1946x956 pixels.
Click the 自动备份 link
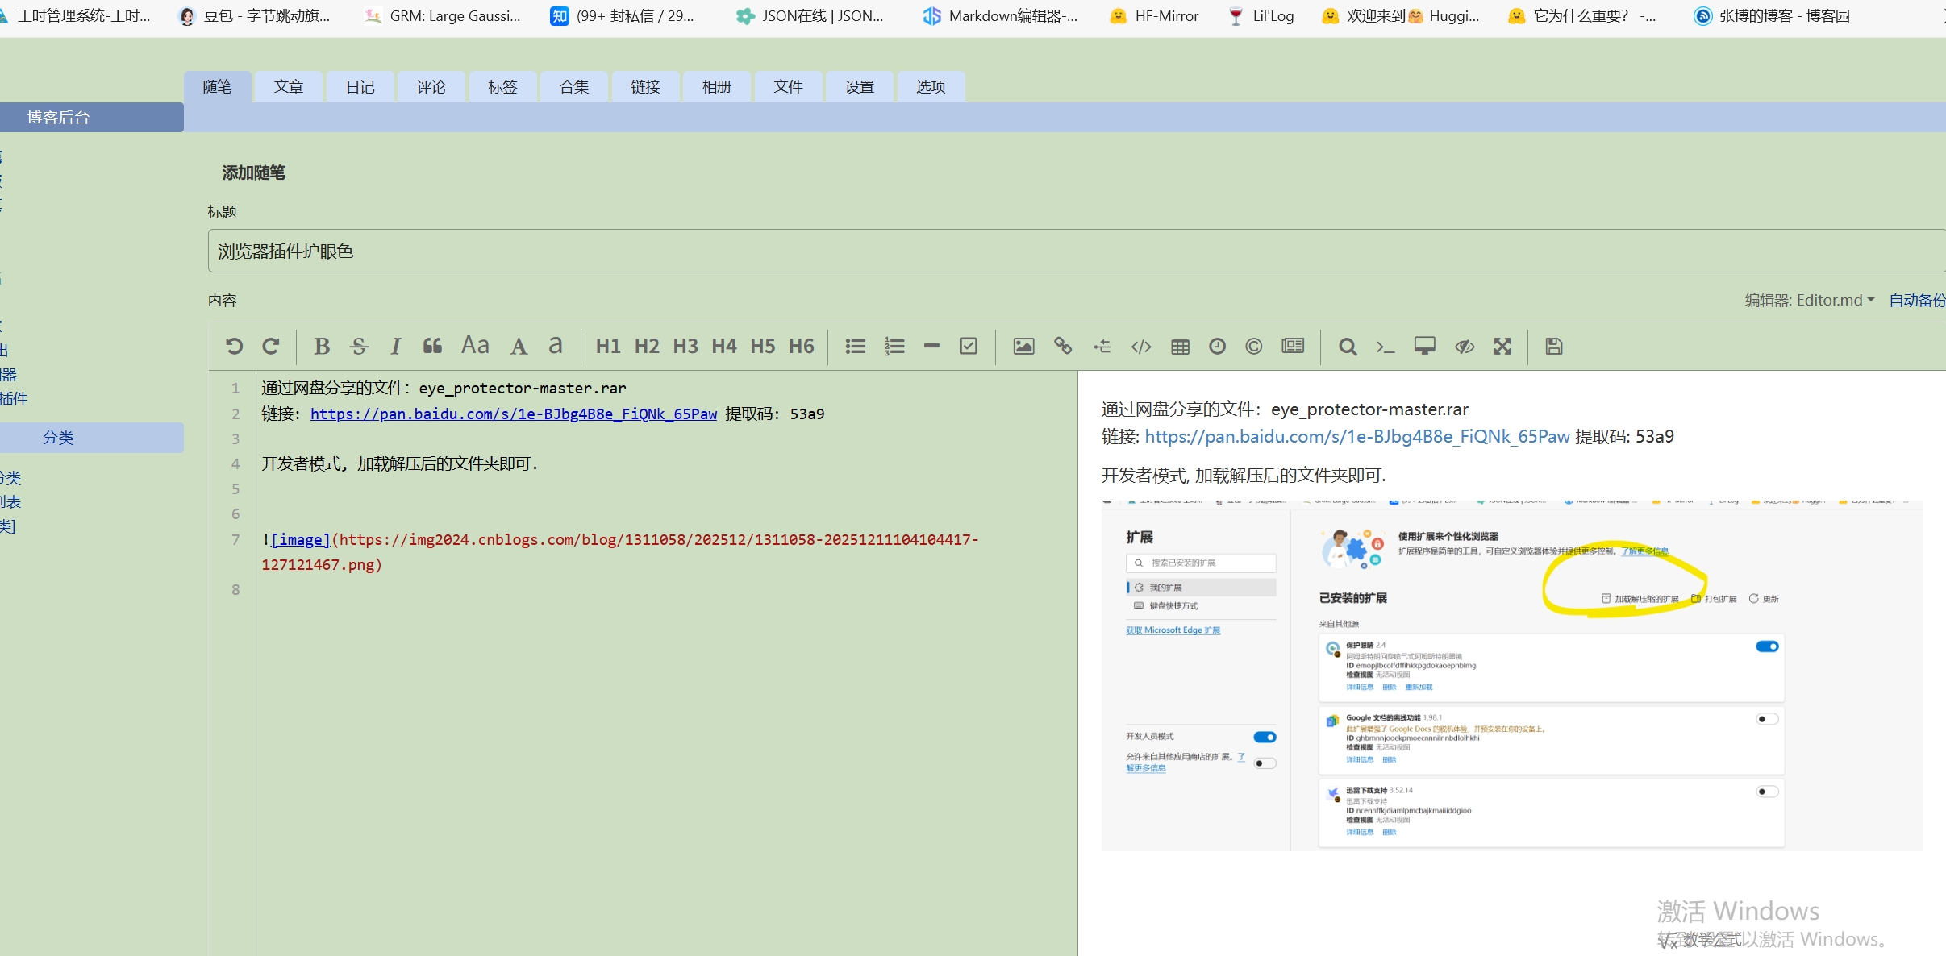pyautogui.click(x=1917, y=301)
